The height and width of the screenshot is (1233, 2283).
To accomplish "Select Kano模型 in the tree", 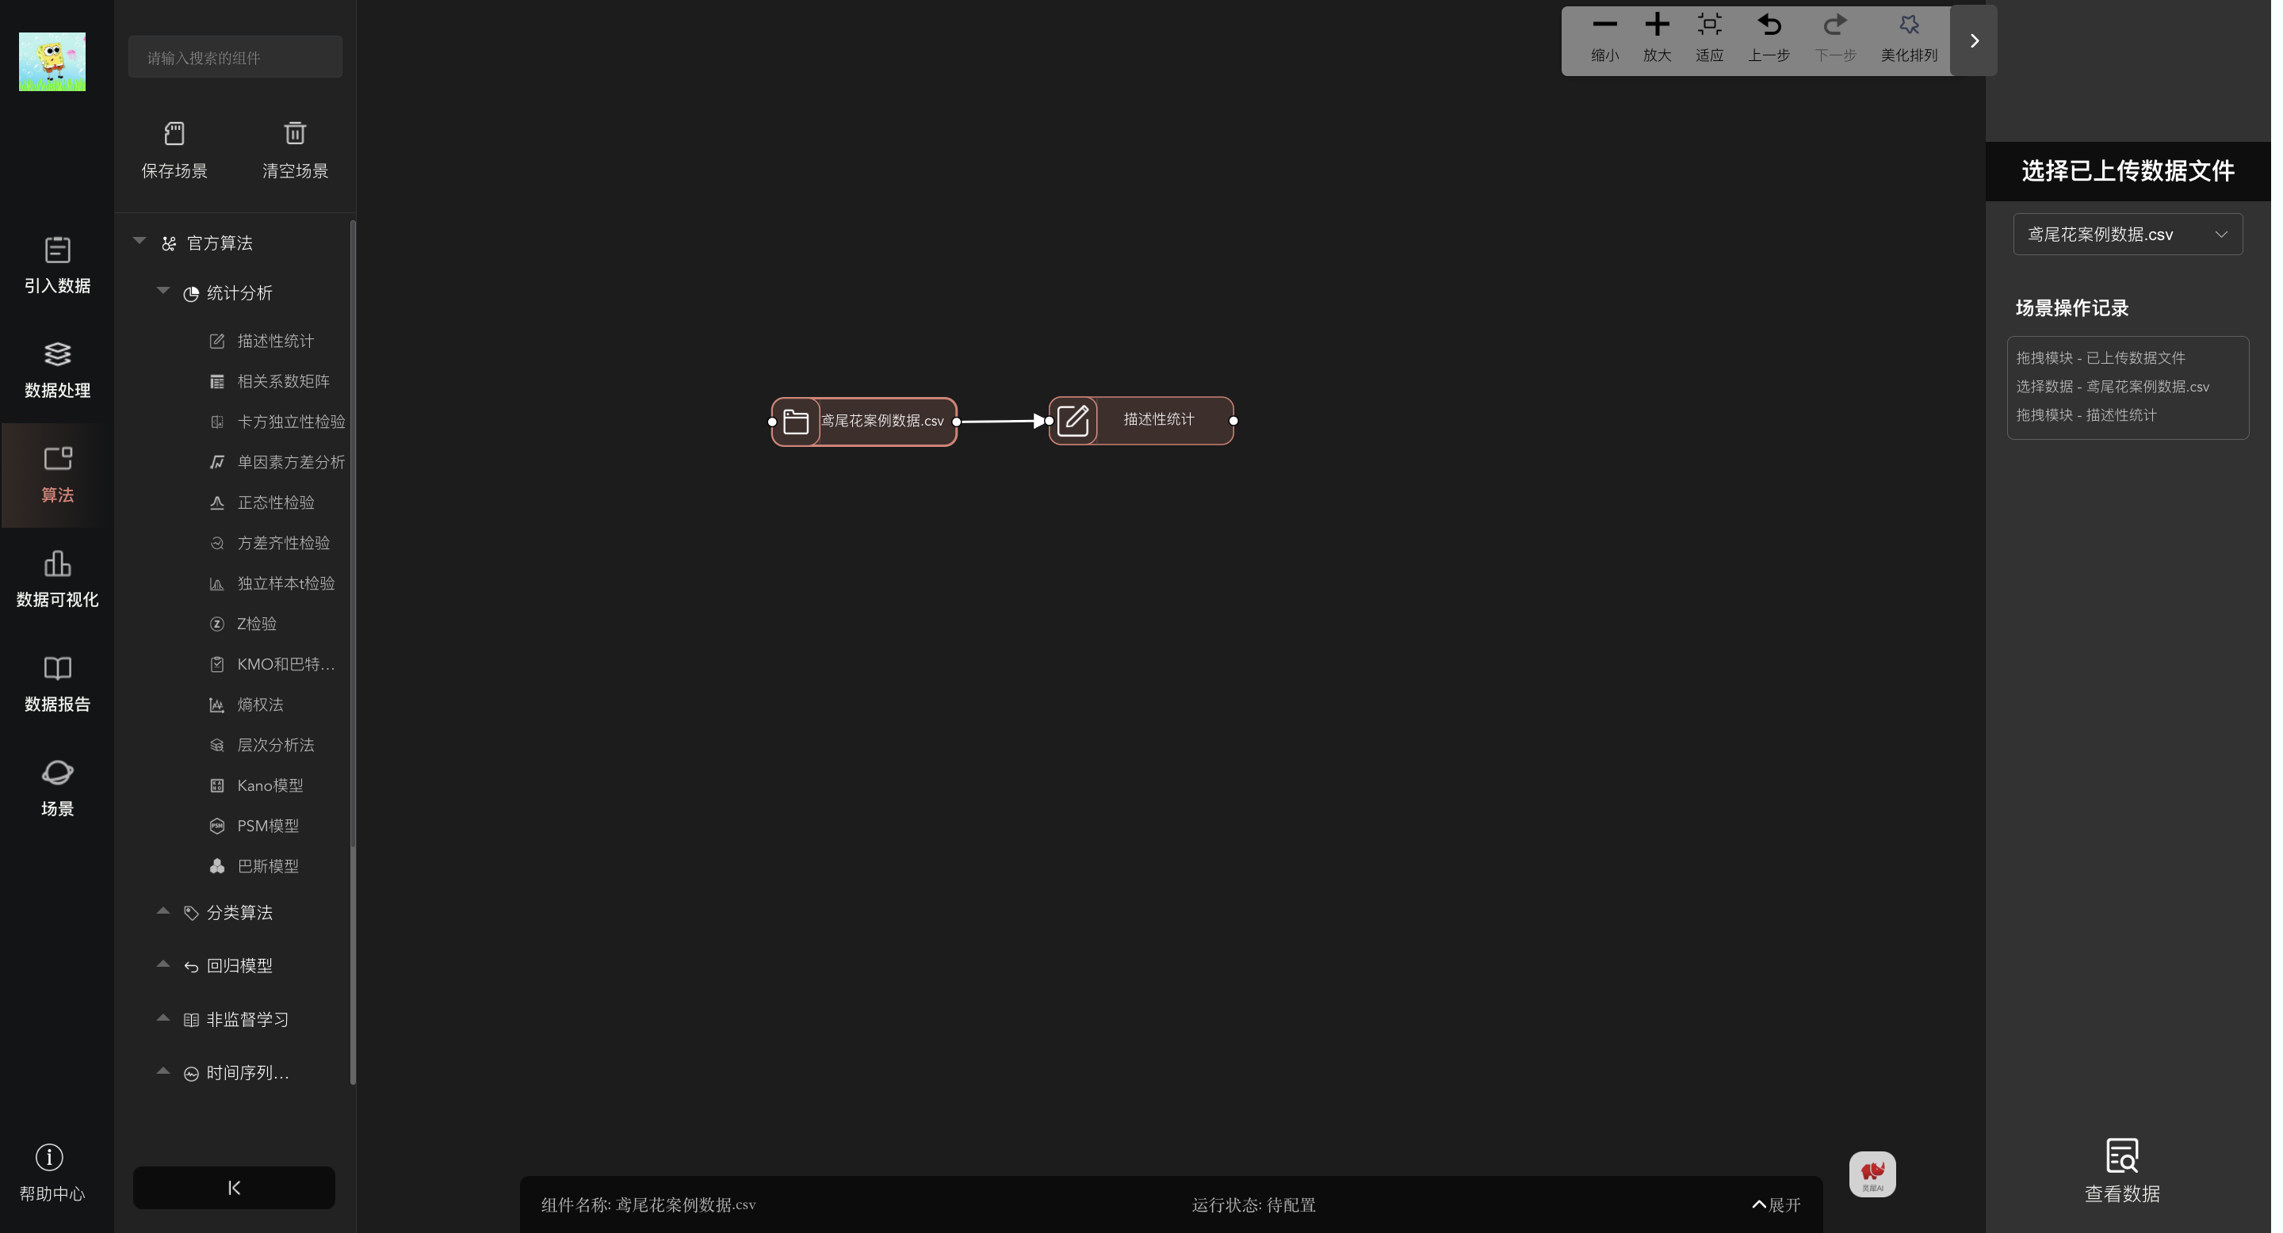I will click(x=270, y=787).
